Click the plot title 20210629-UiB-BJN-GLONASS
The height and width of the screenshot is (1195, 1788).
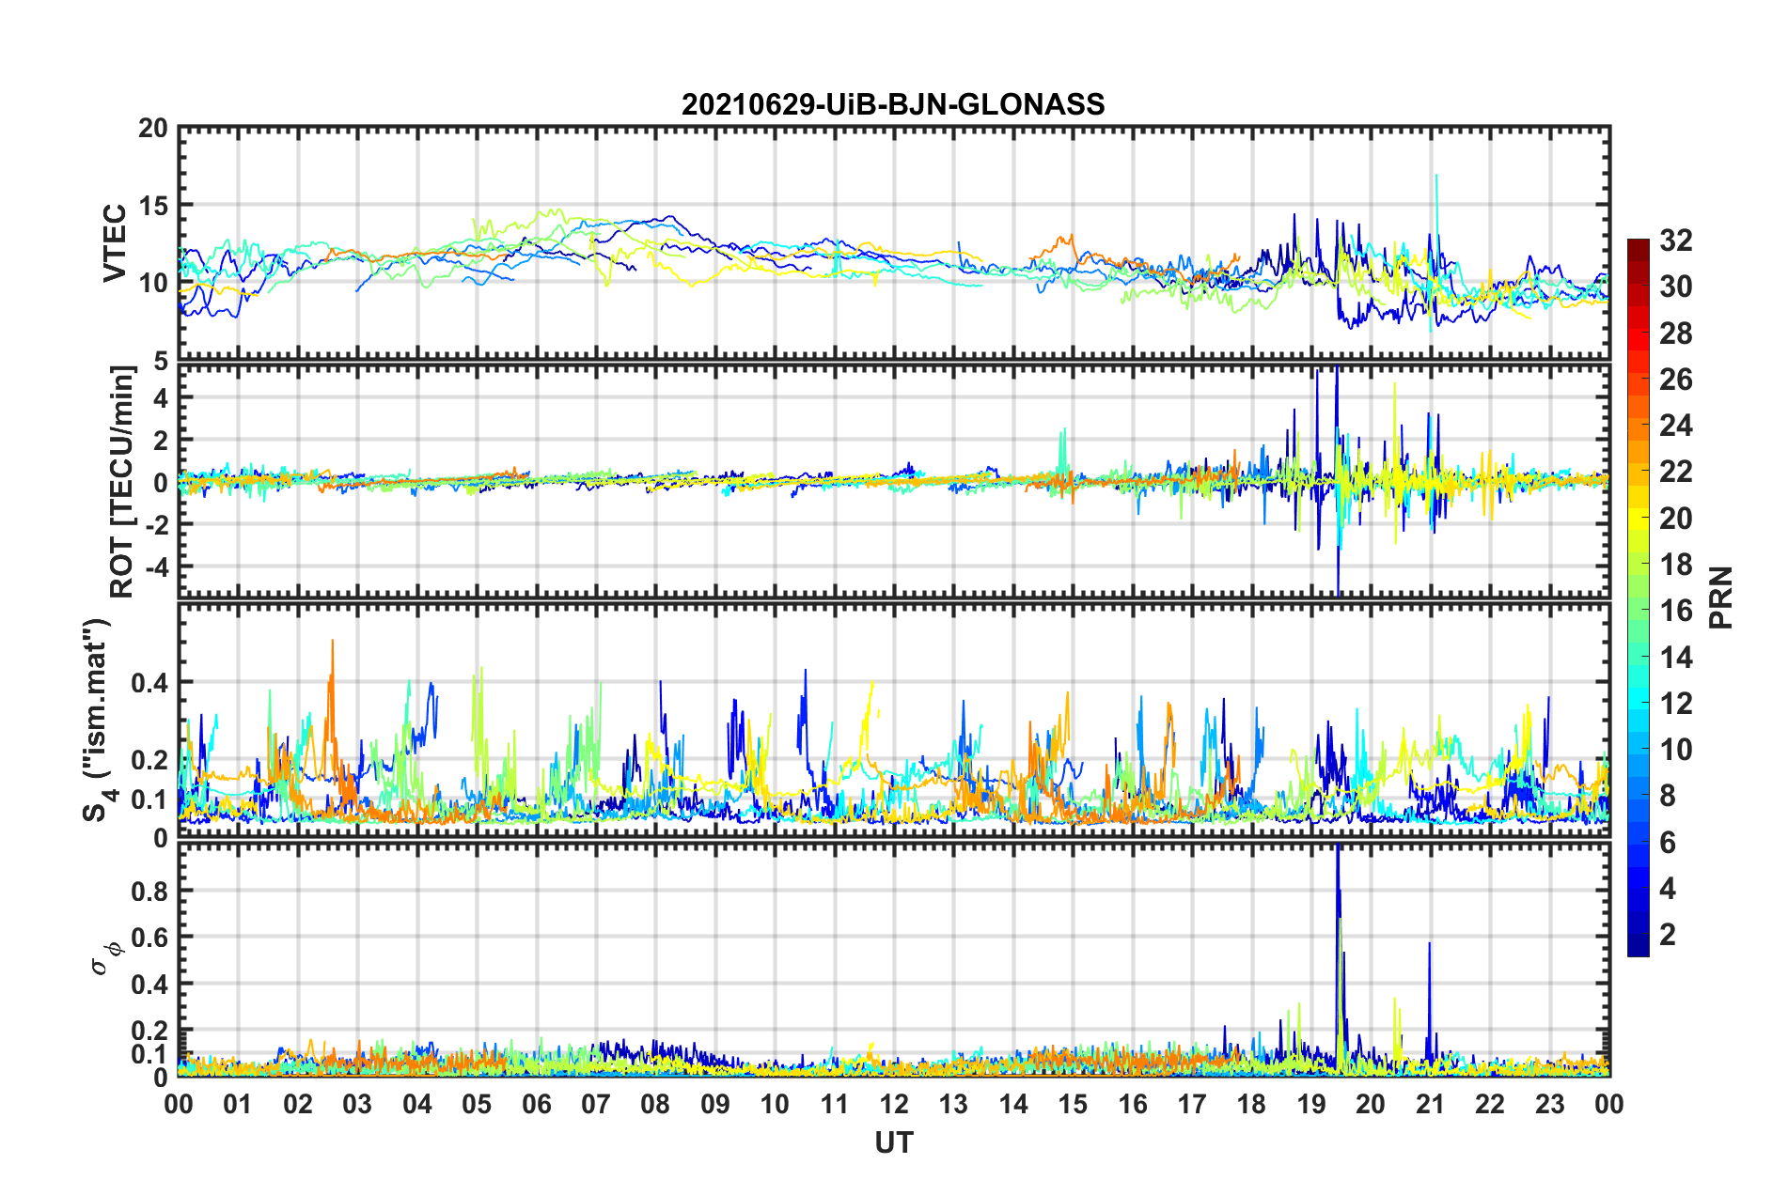pyautogui.click(x=893, y=104)
